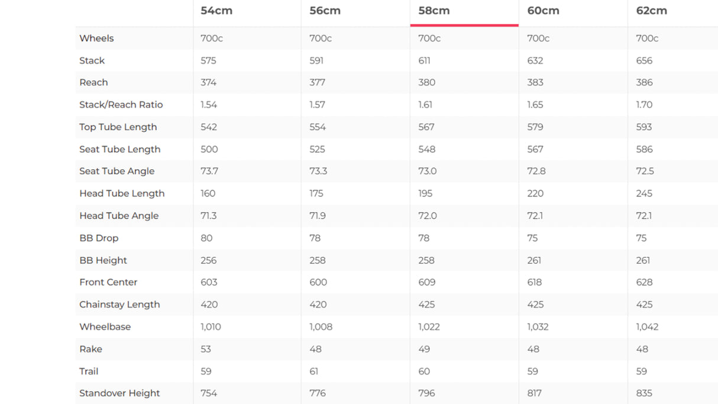Click the Head Tube Length label

pos(122,193)
